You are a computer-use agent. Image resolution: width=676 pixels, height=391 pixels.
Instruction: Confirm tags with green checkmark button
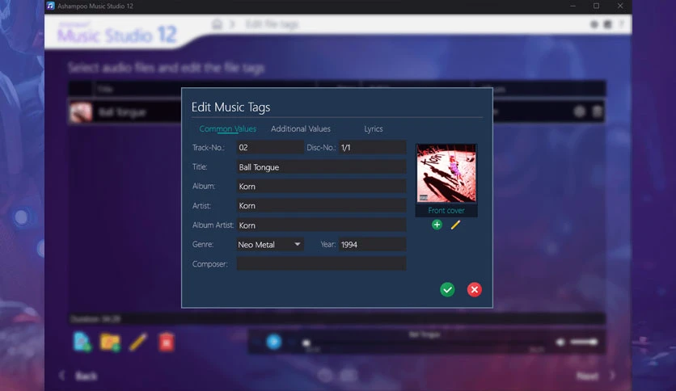(447, 289)
